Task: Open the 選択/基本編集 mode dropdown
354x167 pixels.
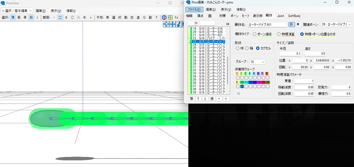Action: tap(17, 11)
